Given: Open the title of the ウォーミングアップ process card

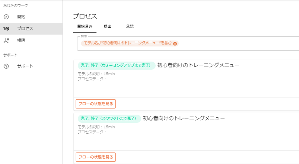Looking at the screenshot, I should point(198,65).
